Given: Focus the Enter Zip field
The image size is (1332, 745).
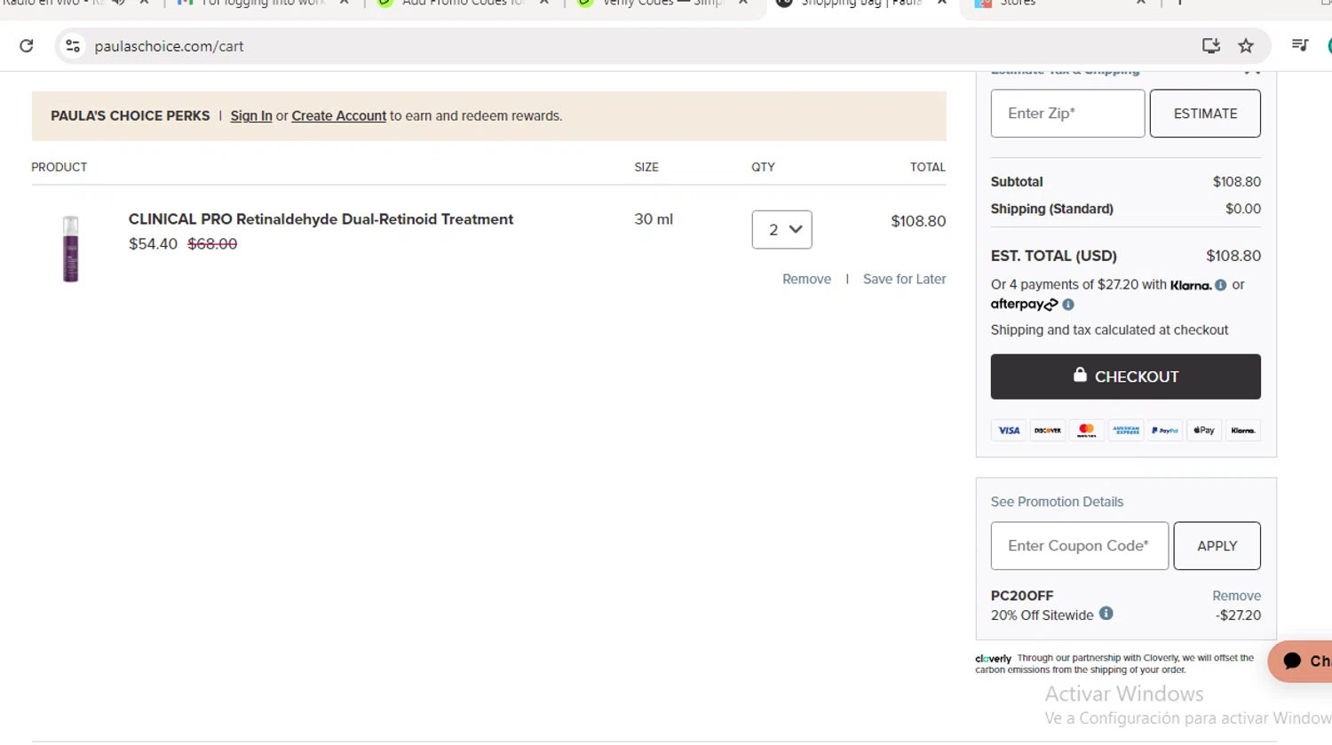Looking at the screenshot, I should 1067,114.
